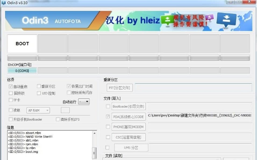Click the UMS 分区 button
The height and width of the screenshot is (160, 257).
click(131, 148)
